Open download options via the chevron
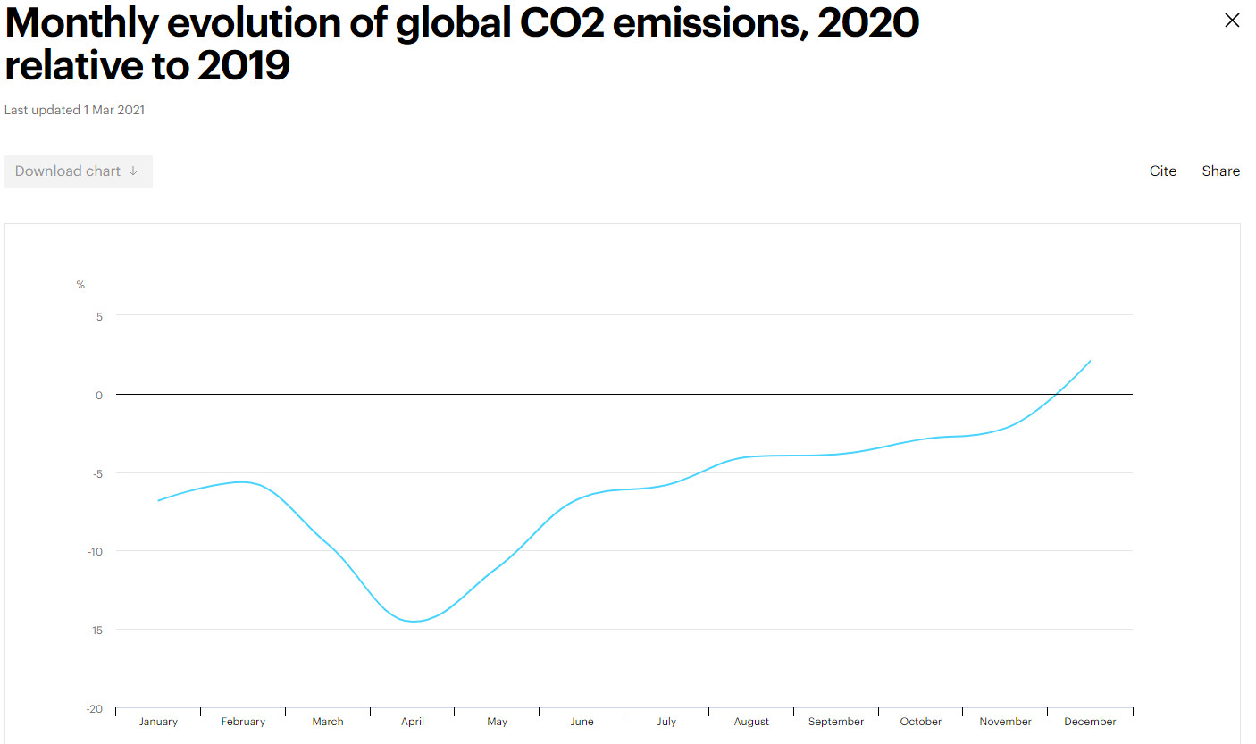 point(134,171)
